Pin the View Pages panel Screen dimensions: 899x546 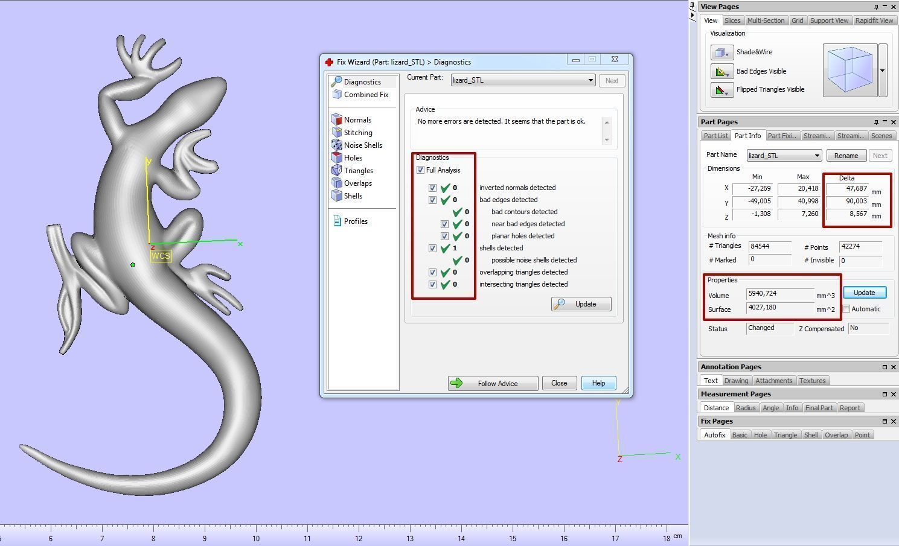point(876,7)
